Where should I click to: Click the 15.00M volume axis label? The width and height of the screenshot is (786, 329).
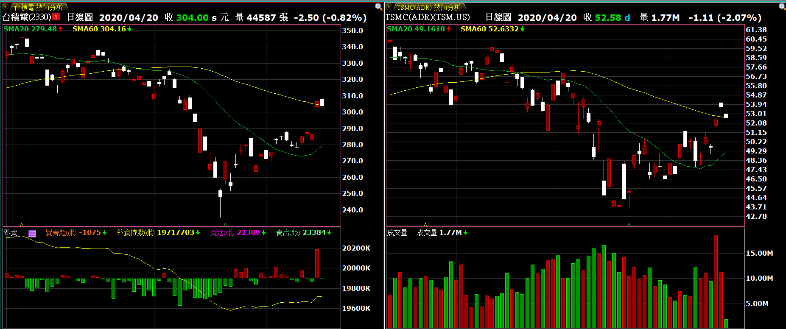(x=759, y=253)
